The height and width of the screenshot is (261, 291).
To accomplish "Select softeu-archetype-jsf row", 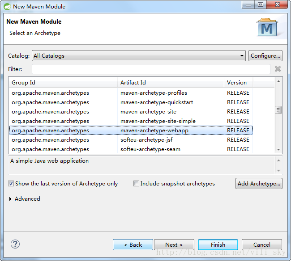I will (131, 140).
